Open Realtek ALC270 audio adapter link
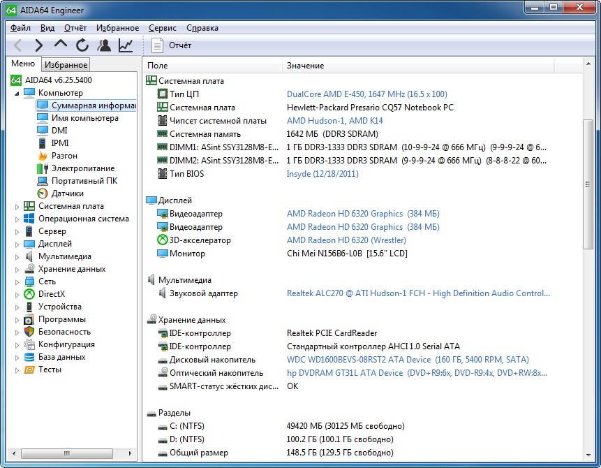This screenshot has height=468, width=601. [x=418, y=293]
